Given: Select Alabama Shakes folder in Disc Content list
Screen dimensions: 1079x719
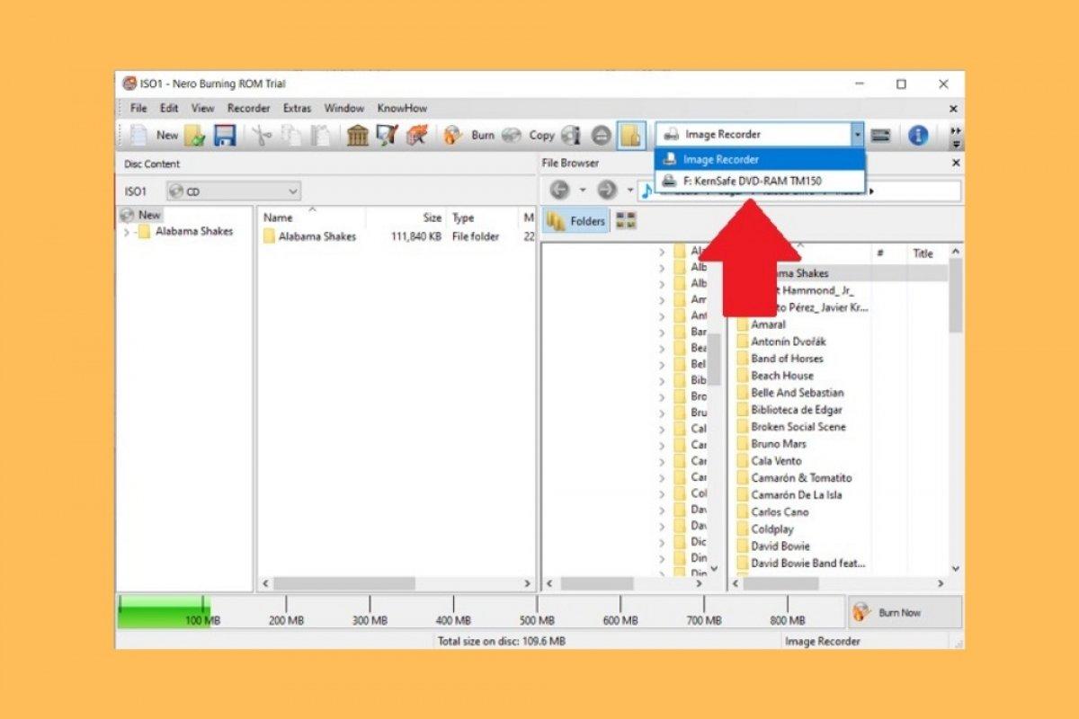Looking at the screenshot, I should [x=309, y=236].
